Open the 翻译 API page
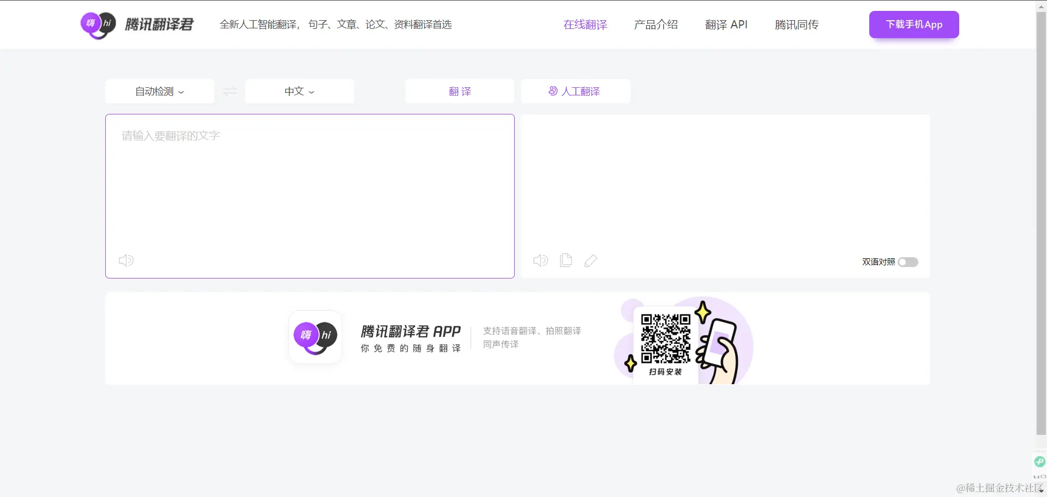1047x497 pixels. (x=726, y=25)
